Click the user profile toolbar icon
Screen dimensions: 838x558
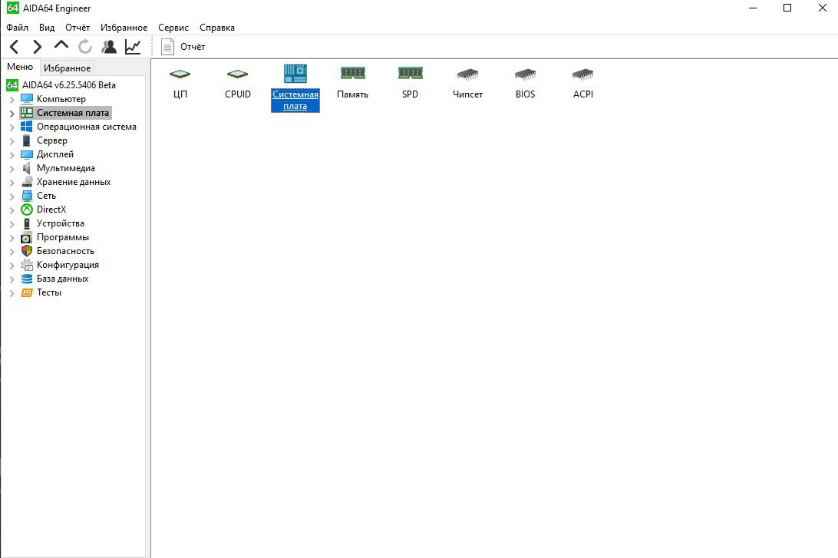tap(109, 47)
